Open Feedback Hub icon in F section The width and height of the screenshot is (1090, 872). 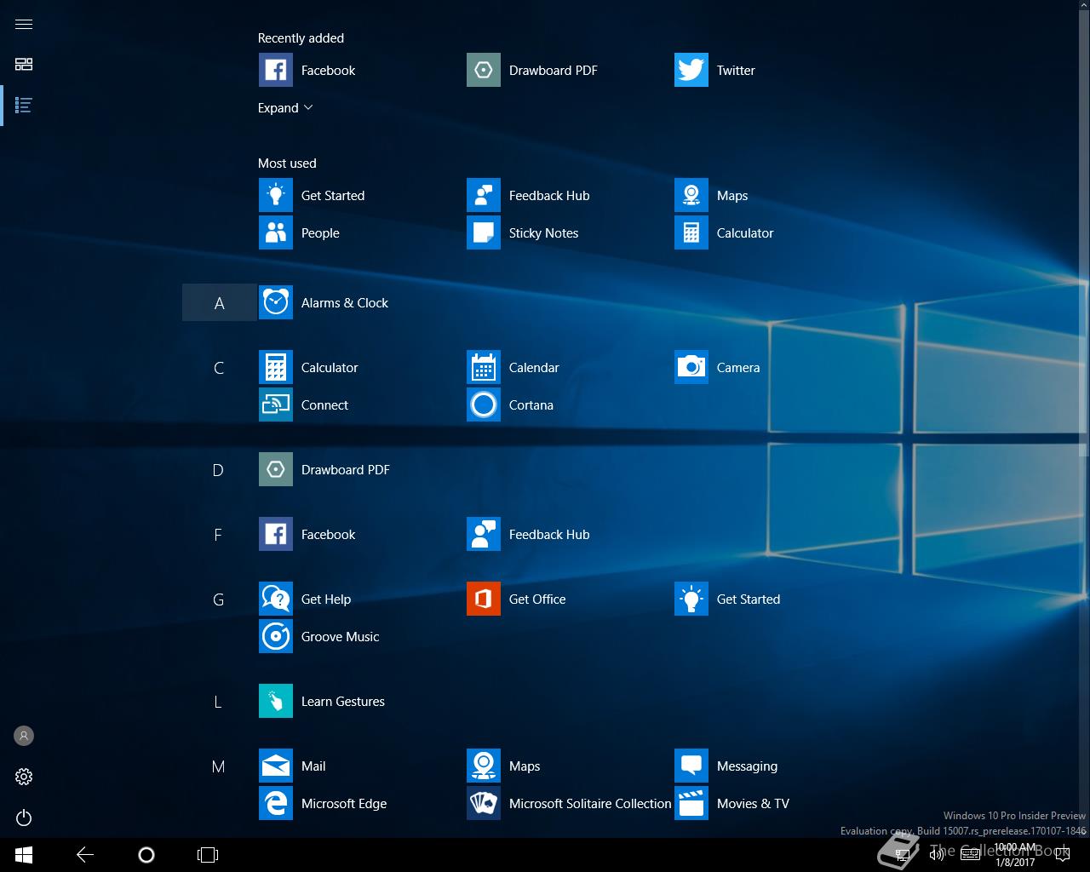coord(484,534)
